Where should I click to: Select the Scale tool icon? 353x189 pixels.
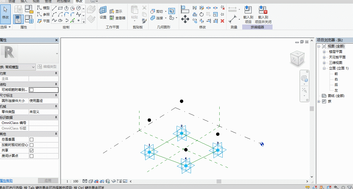point(215,14)
